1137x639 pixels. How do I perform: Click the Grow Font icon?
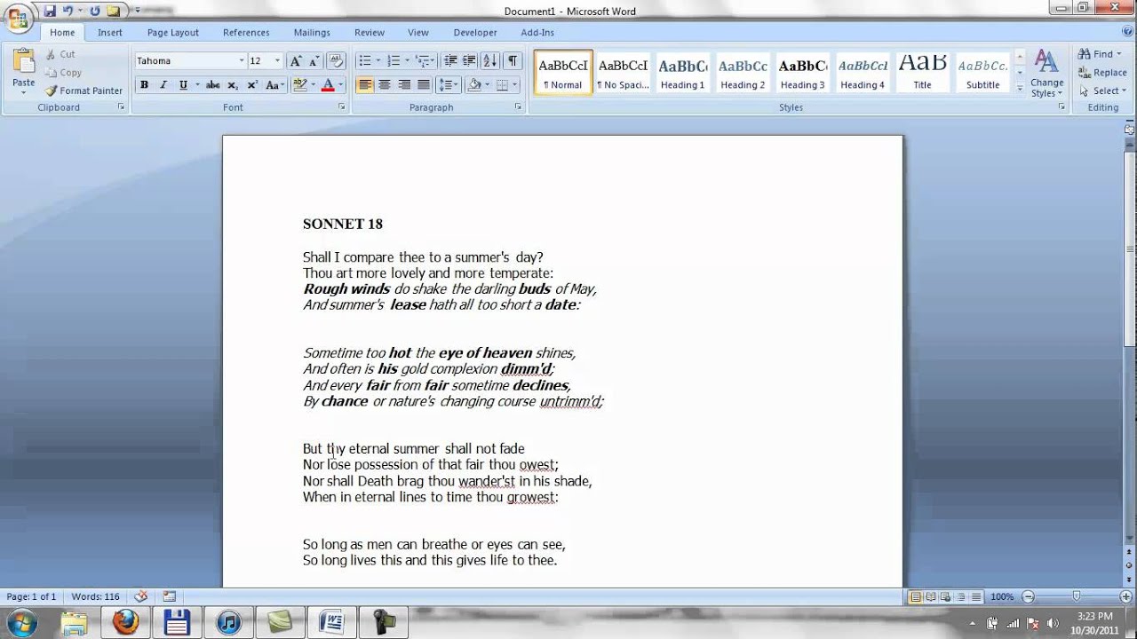[x=296, y=60]
